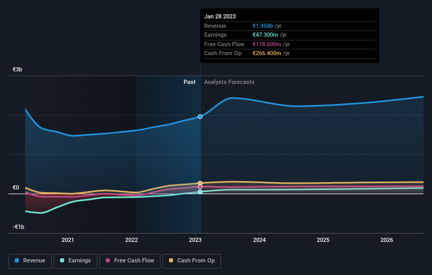This screenshot has height=275, width=432.
Task: Select the teal Earnings chart marker
Action: tap(200, 192)
